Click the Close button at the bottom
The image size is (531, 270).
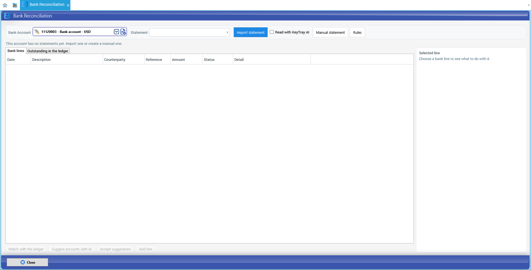[x=27, y=262]
